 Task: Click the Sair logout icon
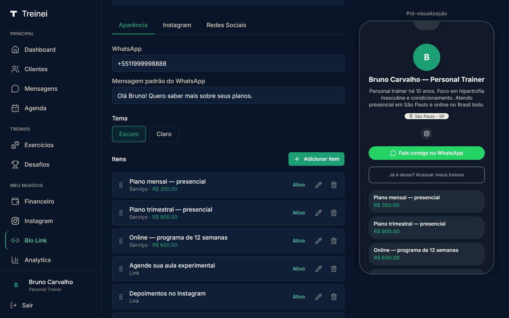[14, 305]
